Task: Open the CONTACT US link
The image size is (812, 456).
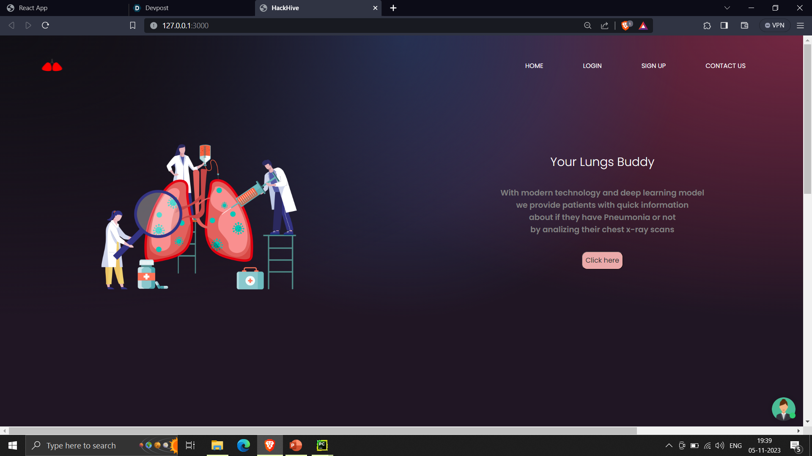Action: 725,66
